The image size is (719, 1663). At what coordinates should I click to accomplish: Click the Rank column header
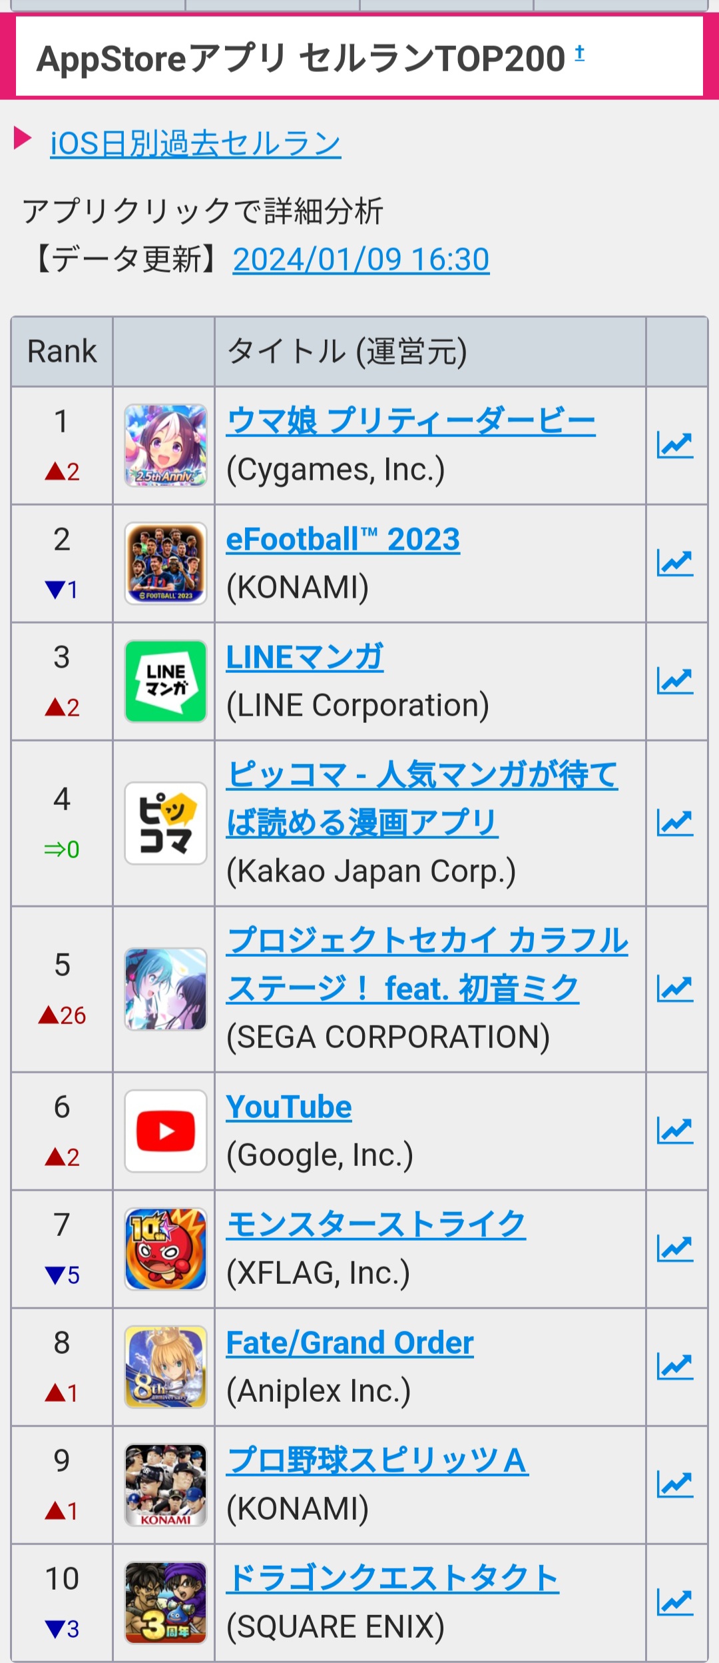pos(62,351)
